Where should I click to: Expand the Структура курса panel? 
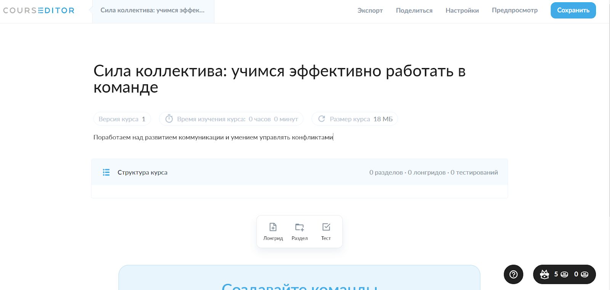coord(299,172)
